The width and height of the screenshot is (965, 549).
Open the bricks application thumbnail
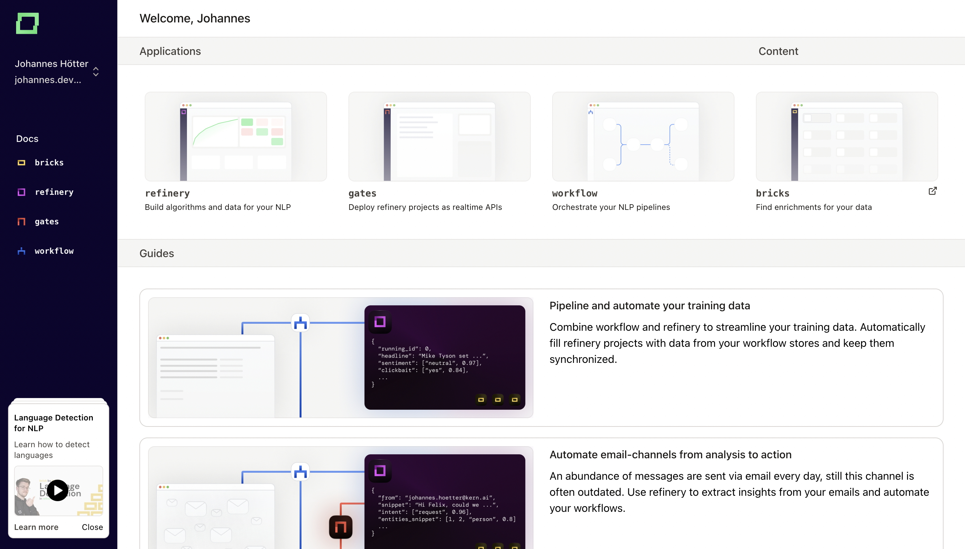[847, 137]
